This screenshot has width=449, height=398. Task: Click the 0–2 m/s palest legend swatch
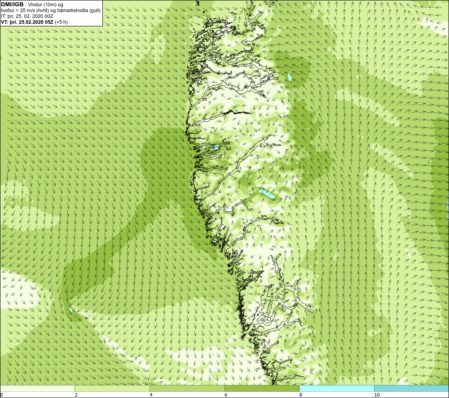click(38, 388)
